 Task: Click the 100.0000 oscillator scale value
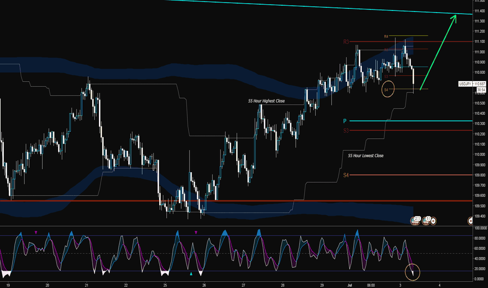480,228
